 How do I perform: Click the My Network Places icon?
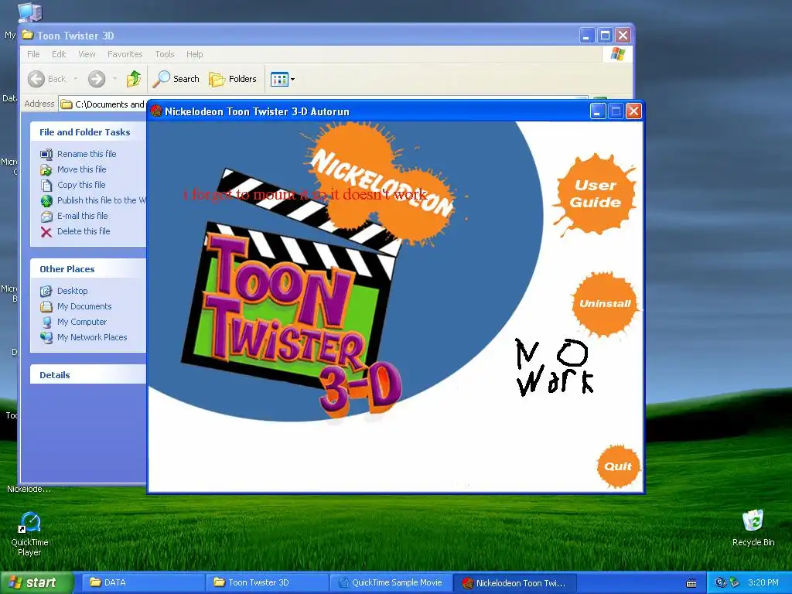click(46, 337)
